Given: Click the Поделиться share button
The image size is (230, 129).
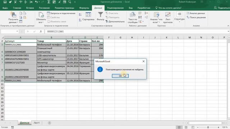Looking at the screenshot, I should point(222,8).
